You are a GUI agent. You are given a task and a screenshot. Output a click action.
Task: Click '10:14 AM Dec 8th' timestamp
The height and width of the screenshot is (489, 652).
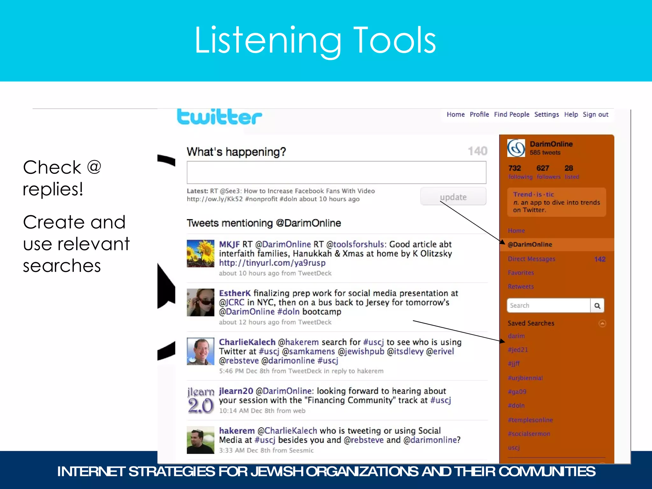click(x=246, y=411)
